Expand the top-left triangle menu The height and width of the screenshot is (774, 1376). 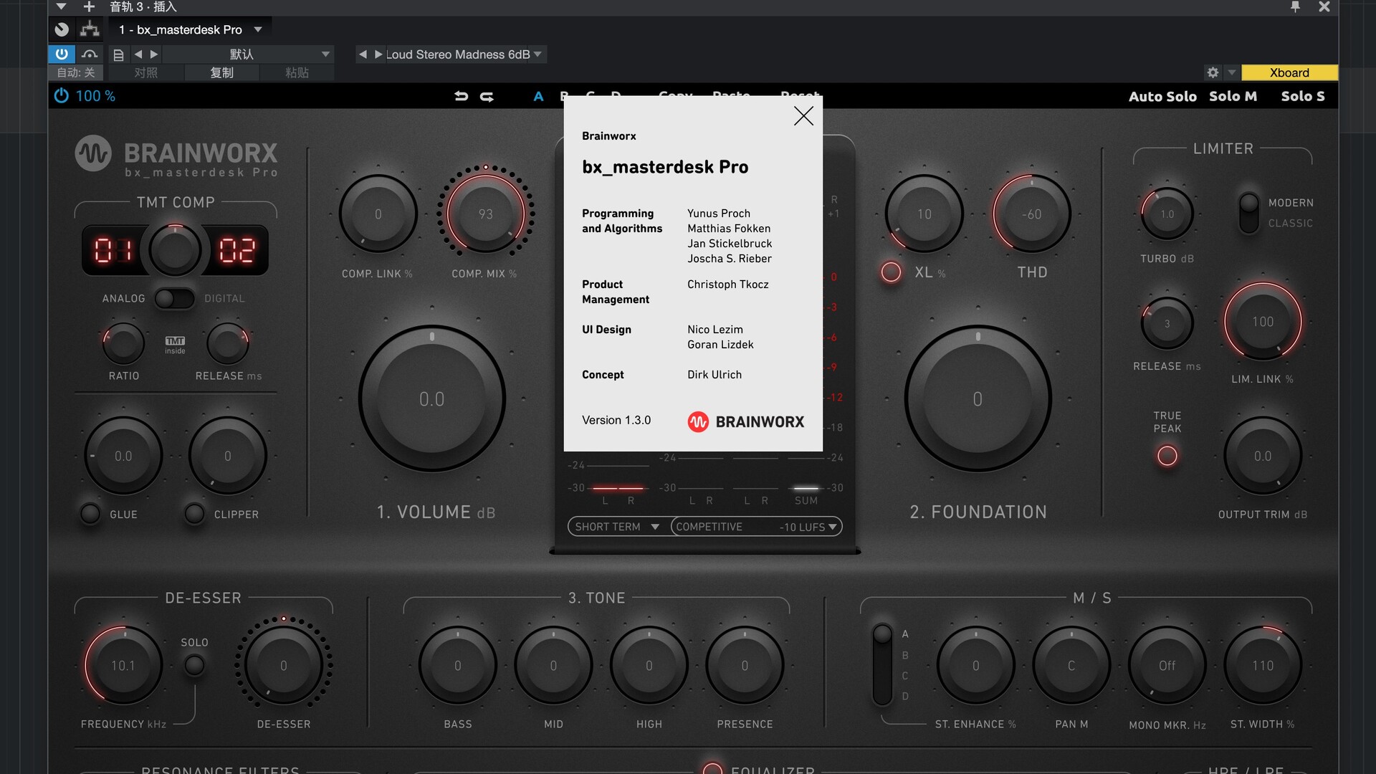[61, 6]
